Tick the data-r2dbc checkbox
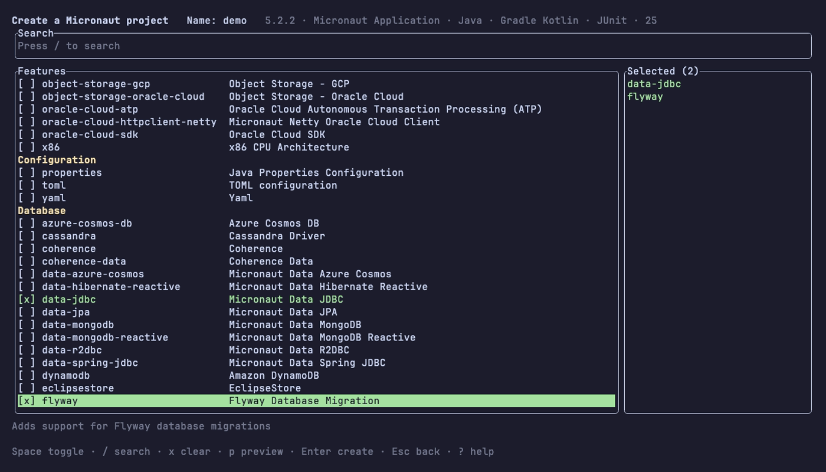This screenshot has height=472, width=826. 27,350
